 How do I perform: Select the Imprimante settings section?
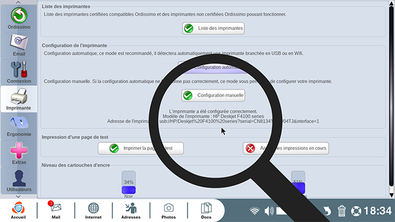click(19, 99)
